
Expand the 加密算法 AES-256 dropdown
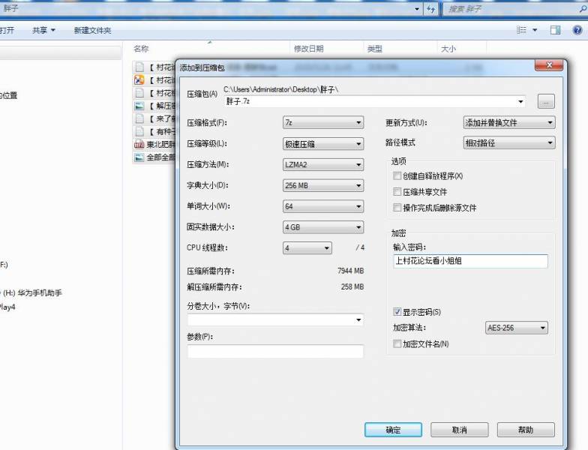click(x=517, y=328)
